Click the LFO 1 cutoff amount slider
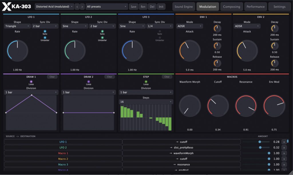The width and height of the screenshot is (293, 175). tap(256, 142)
